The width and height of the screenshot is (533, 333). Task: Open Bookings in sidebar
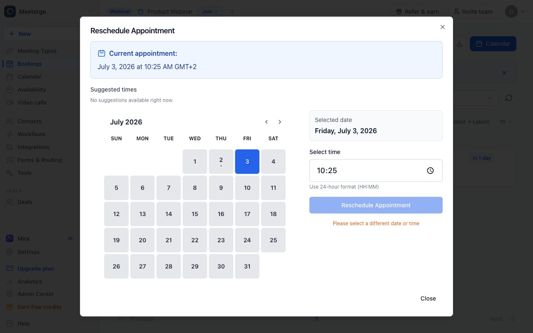[x=30, y=64]
